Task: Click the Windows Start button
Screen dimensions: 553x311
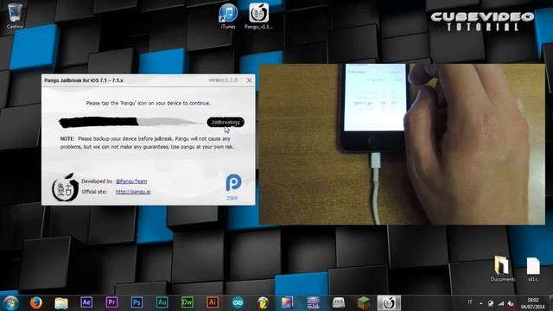Action: (x=10, y=303)
